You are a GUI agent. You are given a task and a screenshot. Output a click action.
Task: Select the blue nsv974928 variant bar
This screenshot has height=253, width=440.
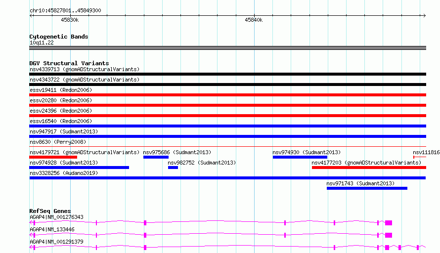(79, 168)
